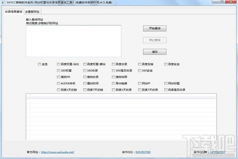Click the disabled 停止查询 button
The width and height of the screenshot is (238, 159).
click(155, 40)
